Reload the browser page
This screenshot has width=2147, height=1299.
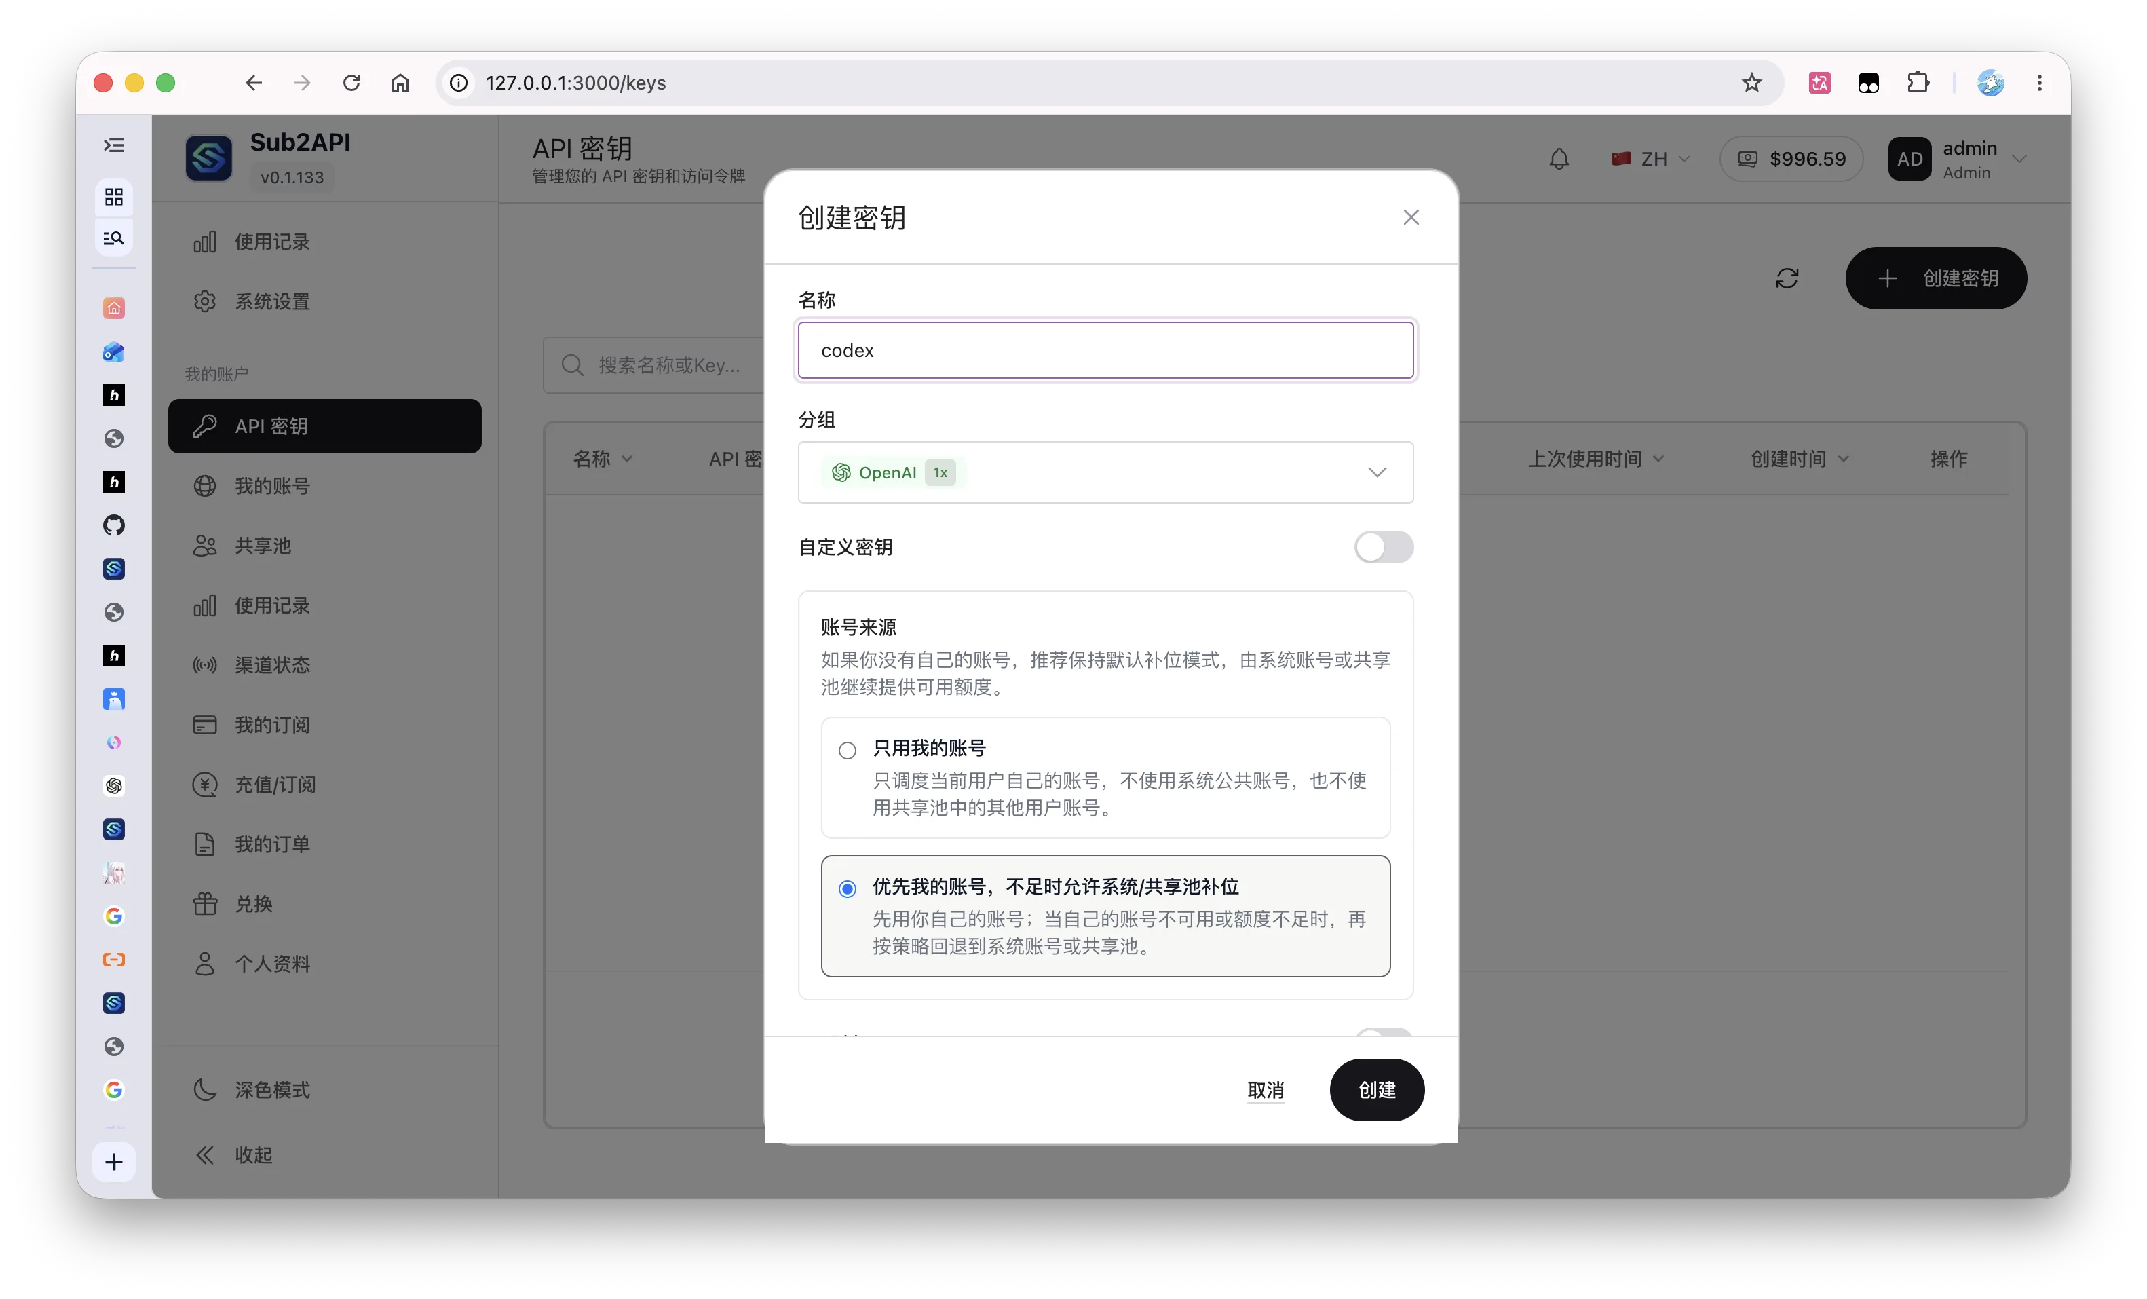pyautogui.click(x=352, y=83)
